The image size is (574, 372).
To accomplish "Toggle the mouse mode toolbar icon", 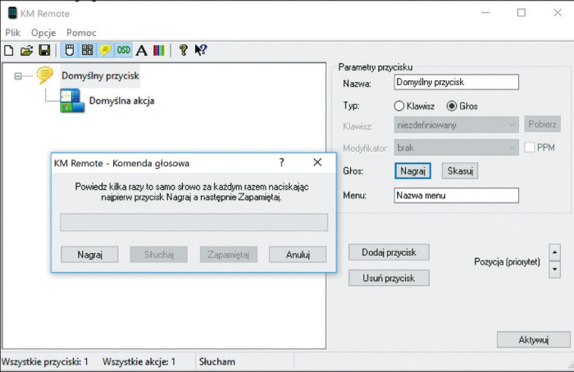I will (x=70, y=50).
